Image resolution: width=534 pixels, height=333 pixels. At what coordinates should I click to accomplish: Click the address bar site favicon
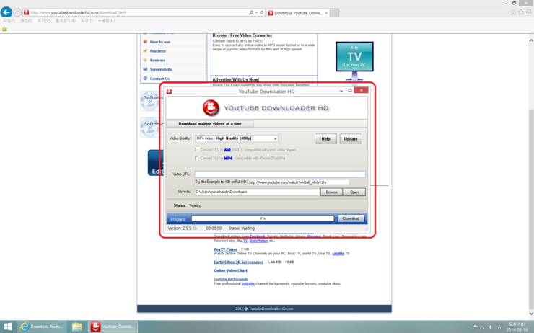pos(26,12)
